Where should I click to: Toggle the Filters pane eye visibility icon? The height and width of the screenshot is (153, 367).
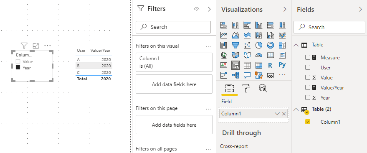(197, 9)
